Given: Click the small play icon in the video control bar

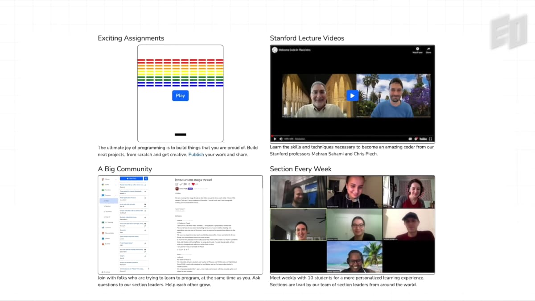Looking at the screenshot, I should [275, 139].
